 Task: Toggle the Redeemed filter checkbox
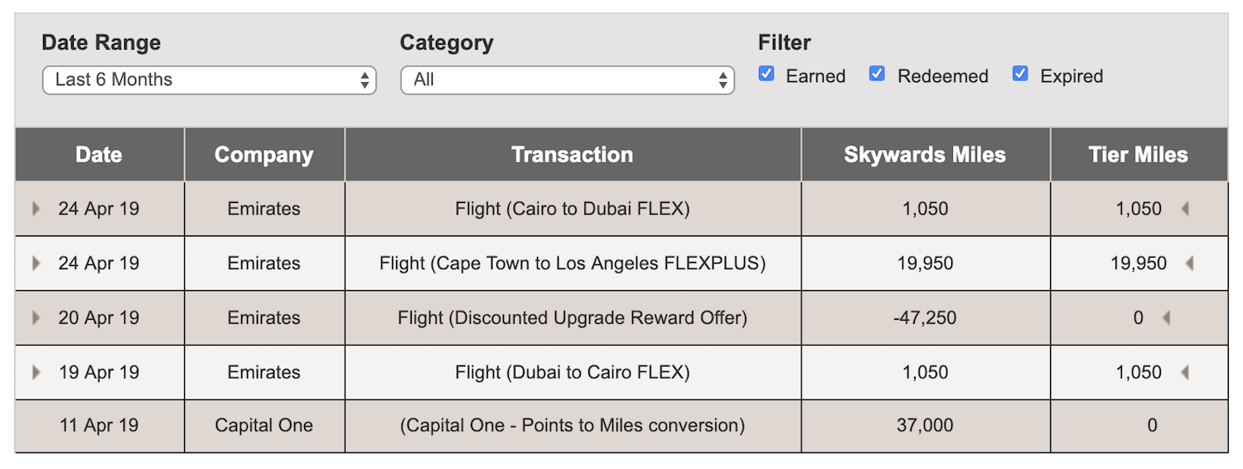coord(877,75)
